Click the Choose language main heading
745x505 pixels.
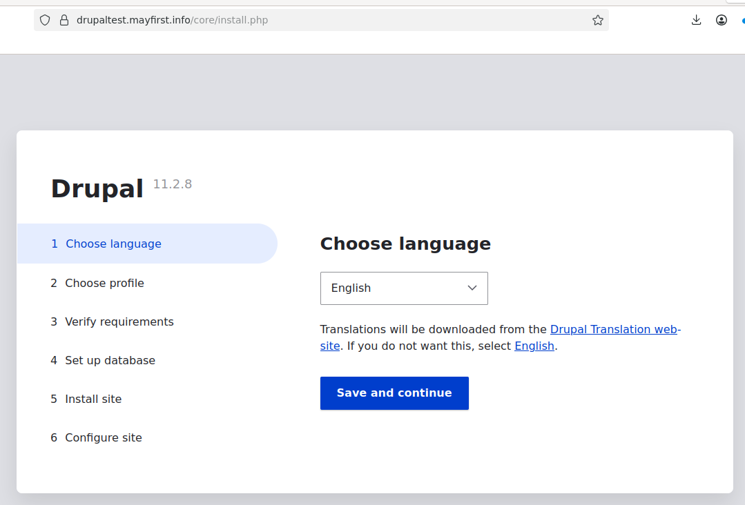point(405,244)
